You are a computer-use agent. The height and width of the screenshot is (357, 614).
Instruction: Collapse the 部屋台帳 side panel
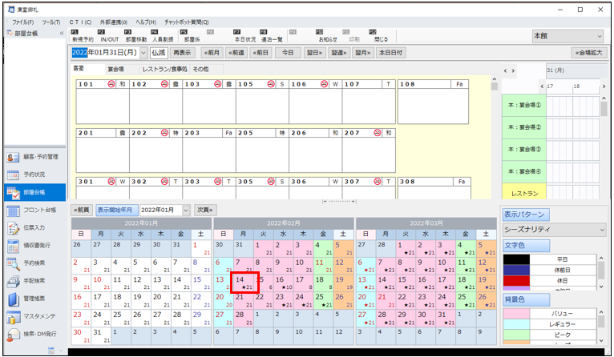tap(62, 34)
